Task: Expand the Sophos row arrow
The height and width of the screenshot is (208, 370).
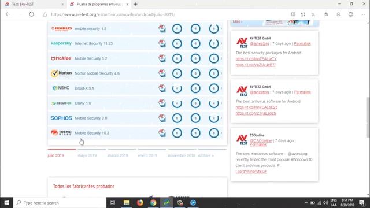Action: pos(221,118)
